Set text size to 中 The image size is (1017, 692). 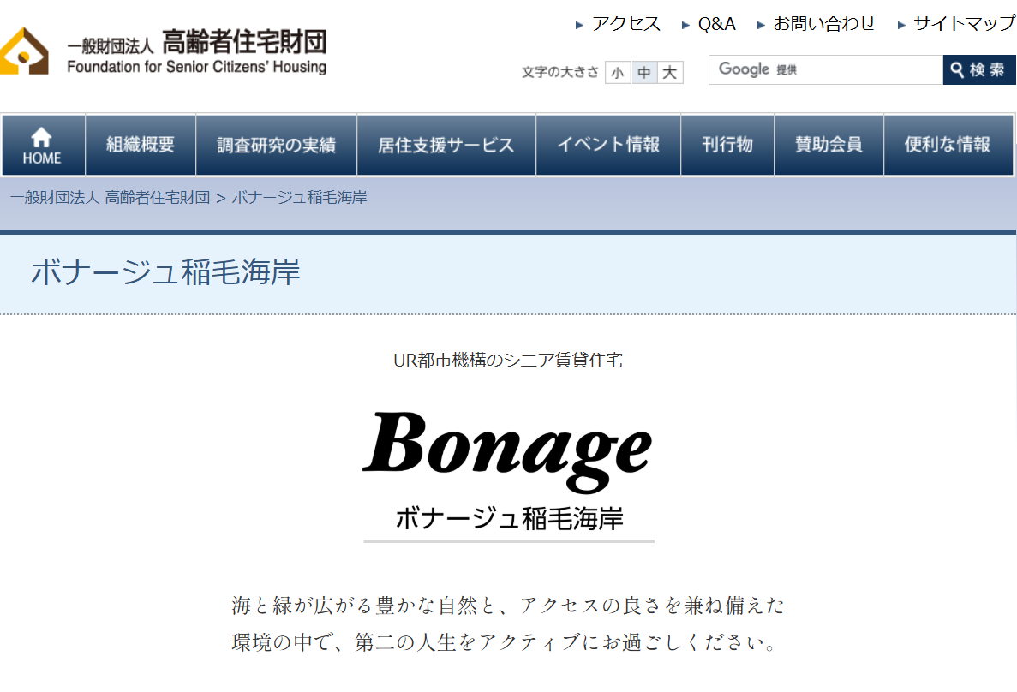[644, 72]
